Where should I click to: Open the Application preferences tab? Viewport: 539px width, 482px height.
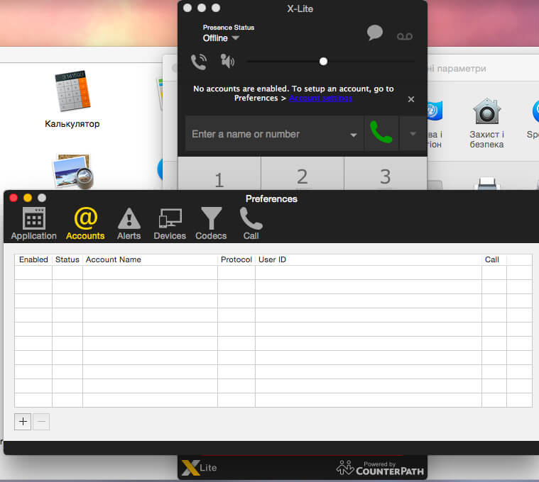pyautogui.click(x=33, y=224)
